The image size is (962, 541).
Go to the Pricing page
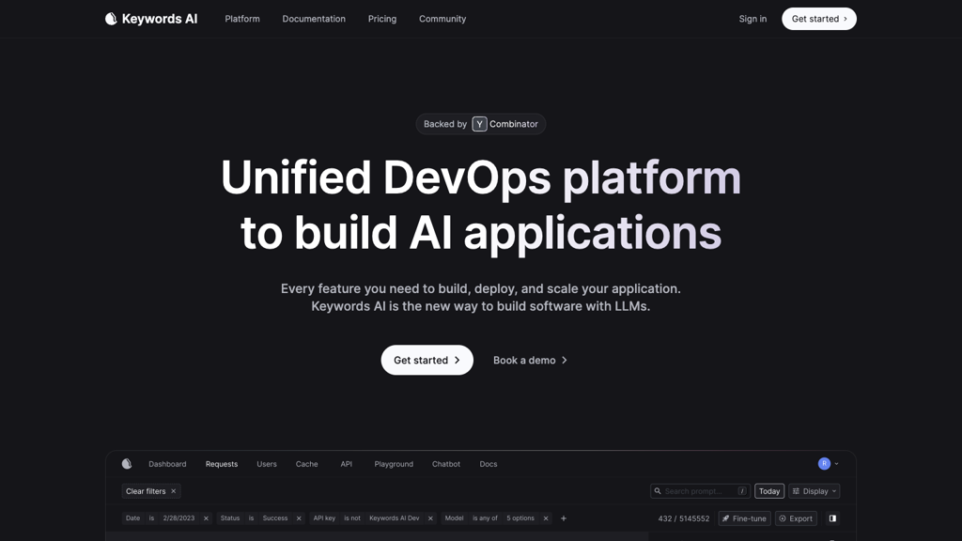point(382,19)
